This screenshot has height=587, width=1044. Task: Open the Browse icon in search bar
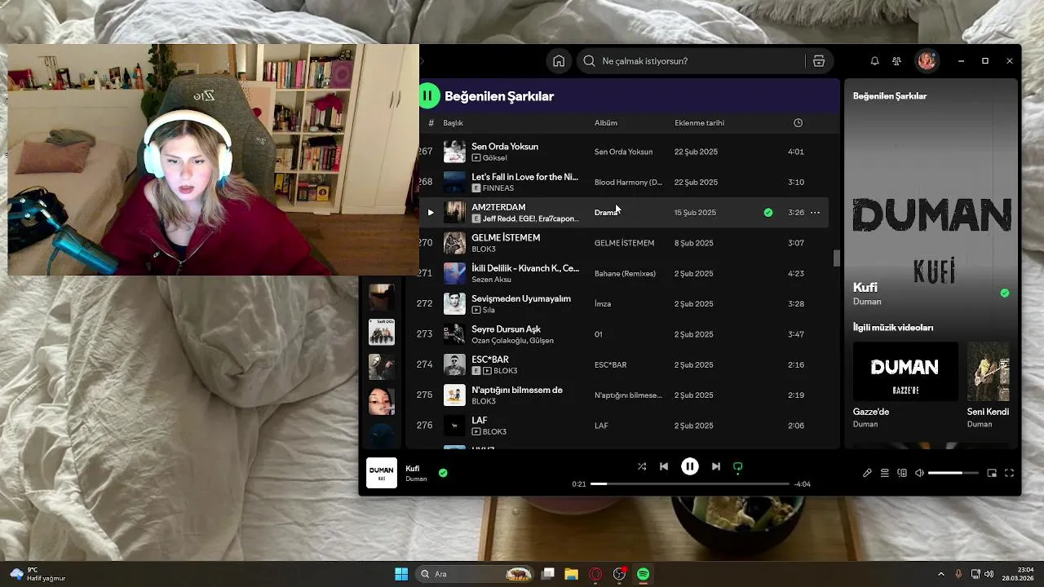pos(819,61)
